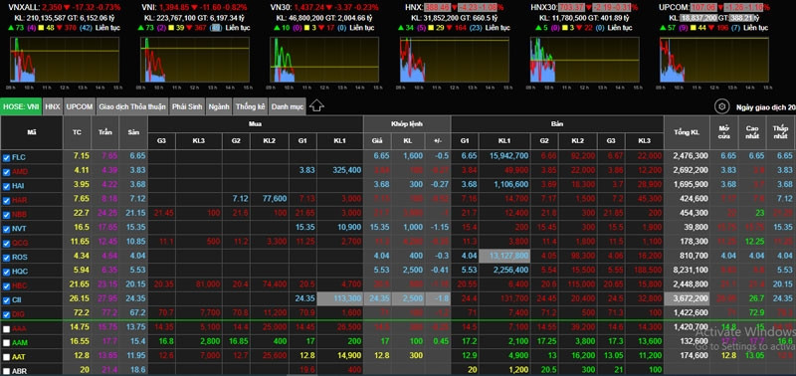Click the QCG ticker symbol

pyautogui.click(x=20, y=243)
